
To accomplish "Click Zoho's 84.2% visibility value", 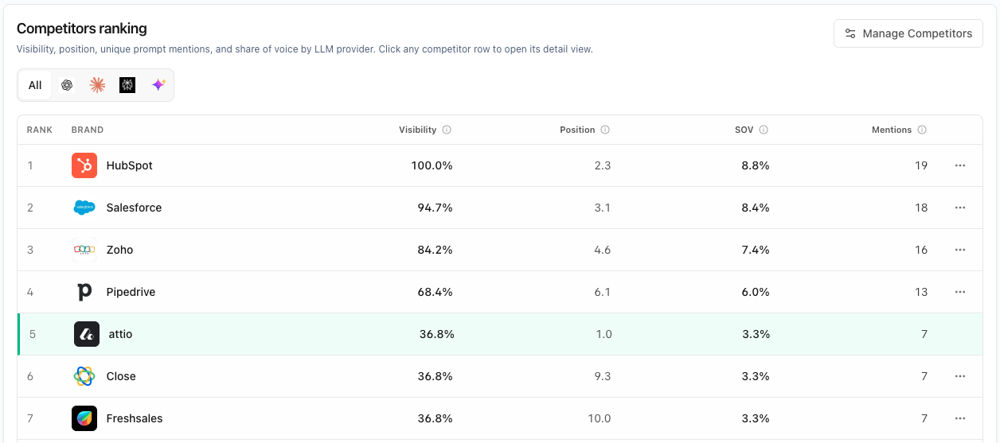I will point(436,250).
